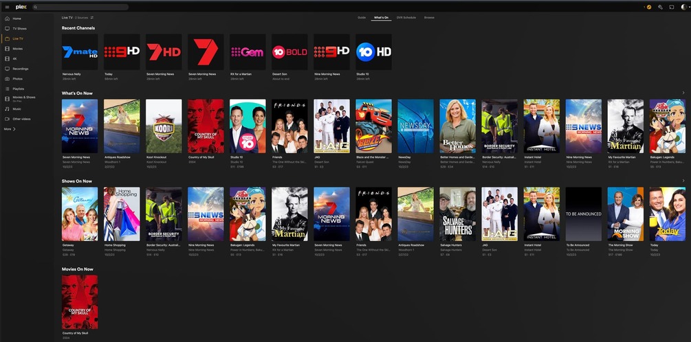Click the Recent Channels heading
The height and width of the screenshot is (342, 691).
click(x=78, y=27)
